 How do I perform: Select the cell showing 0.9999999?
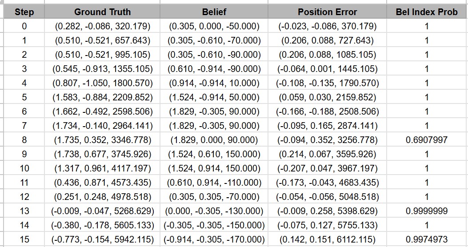point(427,211)
